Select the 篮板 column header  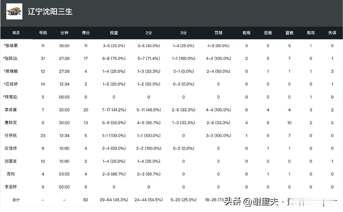[289, 33]
